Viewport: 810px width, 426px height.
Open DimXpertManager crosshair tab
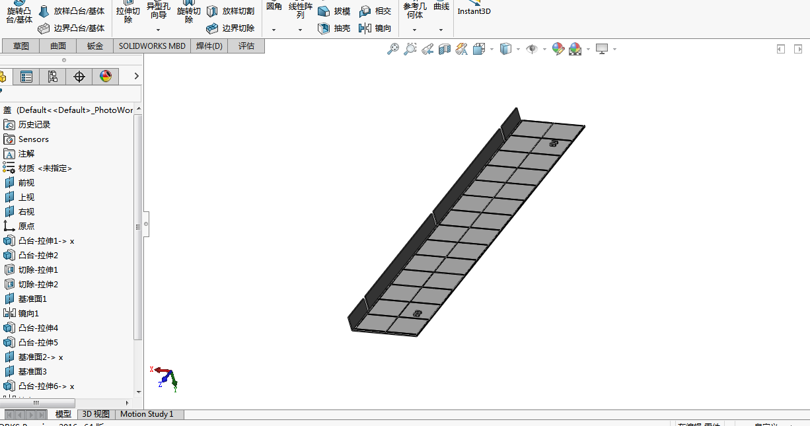(x=79, y=77)
